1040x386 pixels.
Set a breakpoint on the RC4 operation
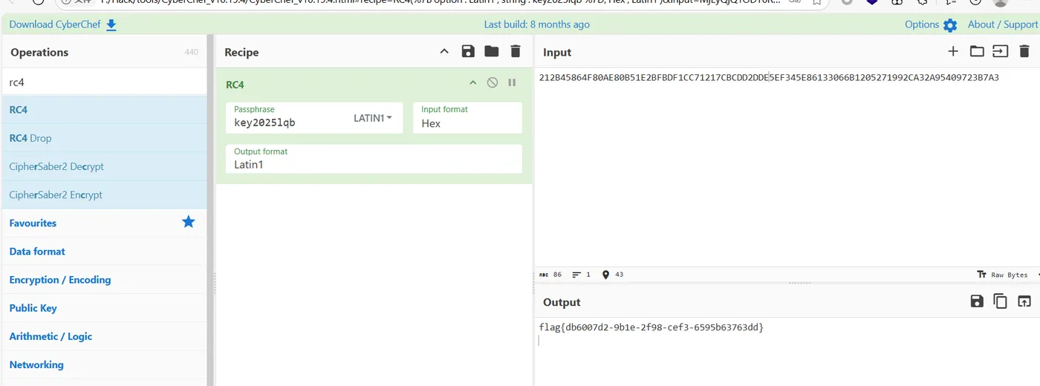tap(512, 82)
